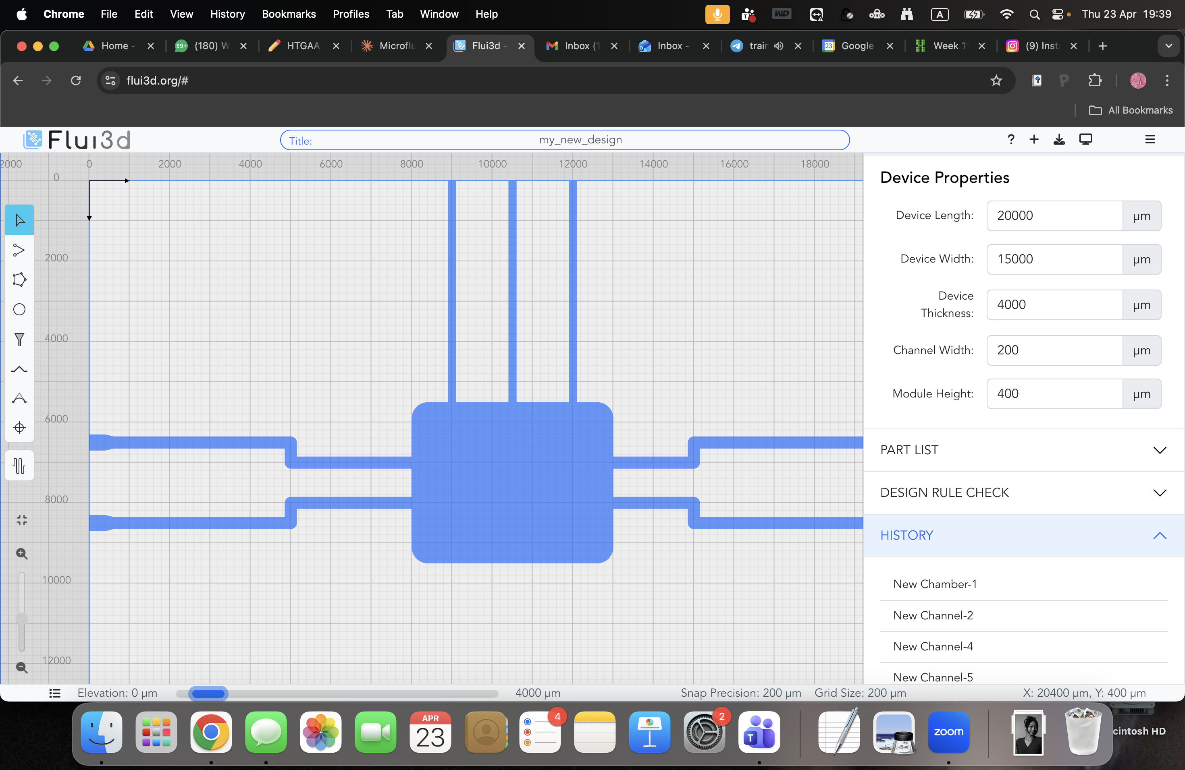Open All Bookmarks folder

coord(1130,110)
